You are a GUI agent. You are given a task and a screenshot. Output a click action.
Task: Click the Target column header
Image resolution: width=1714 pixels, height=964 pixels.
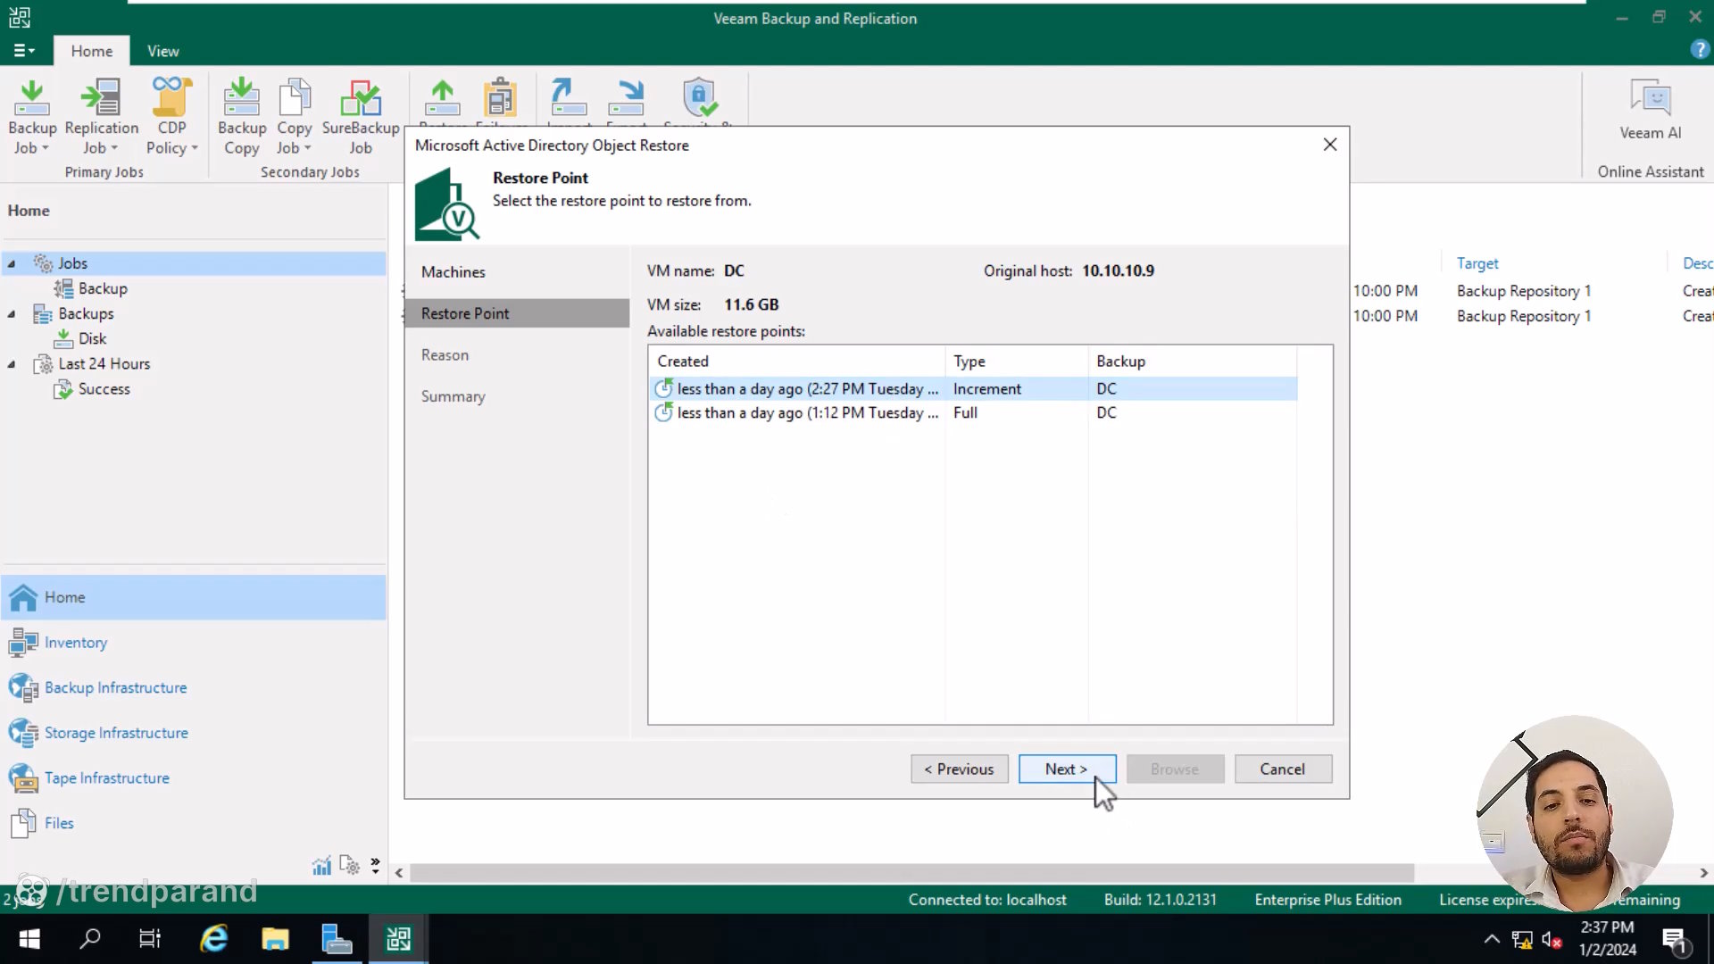(x=1477, y=263)
